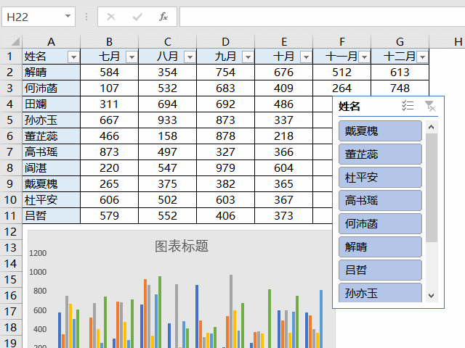Click cell containing 解晴 in column A
Viewport: 465px width, 348px height.
point(52,72)
